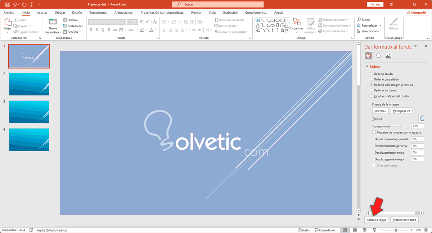Start slideshow from status bar icon
432x233 pixels.
(375, 230)
